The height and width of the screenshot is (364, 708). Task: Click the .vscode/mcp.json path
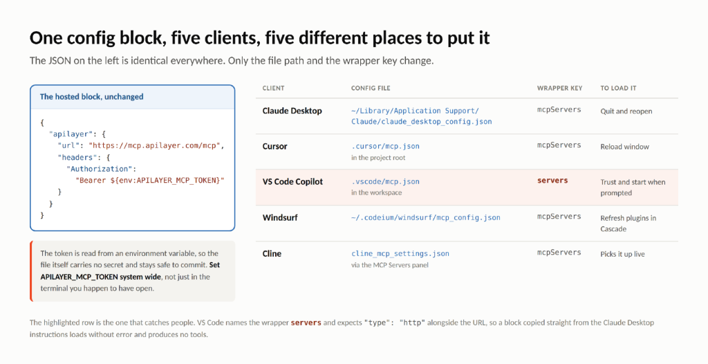[x=386, y=182]
